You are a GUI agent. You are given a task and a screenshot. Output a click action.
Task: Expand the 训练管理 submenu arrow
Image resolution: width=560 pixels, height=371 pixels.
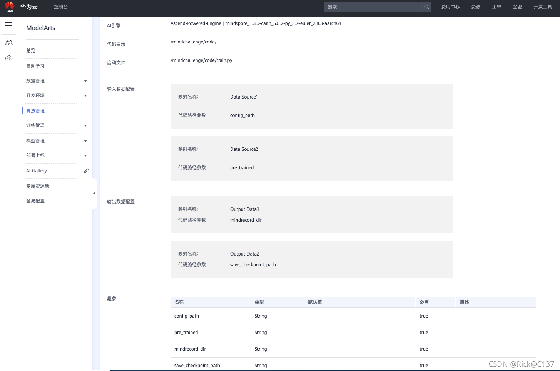pyautogui.click(x=85, y=125)
